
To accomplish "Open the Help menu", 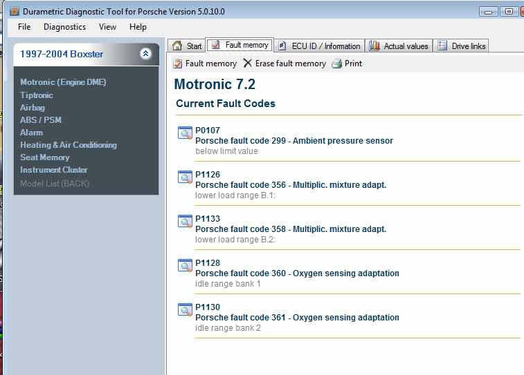I will 138,27.
